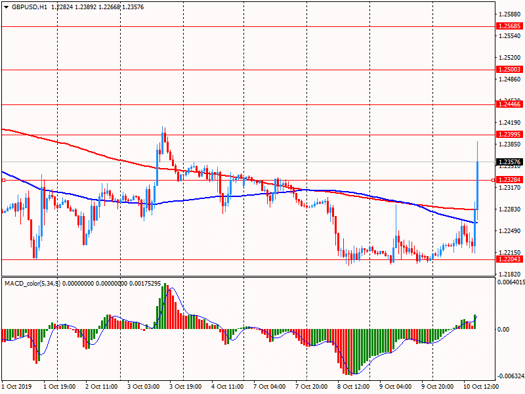Click the 7 Oct 04:00 time label
The width and height of the screenshot is (525, 394).
268,387
